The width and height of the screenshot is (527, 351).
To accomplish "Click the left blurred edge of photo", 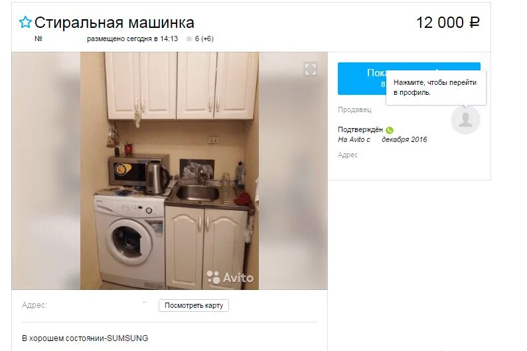I will 46,171.
